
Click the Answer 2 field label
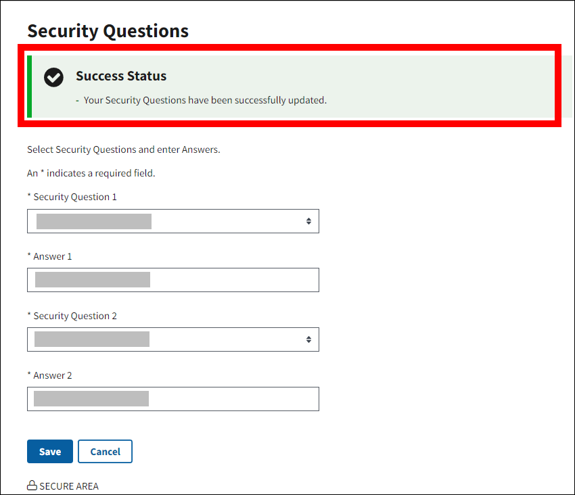(x=49, y=375)
